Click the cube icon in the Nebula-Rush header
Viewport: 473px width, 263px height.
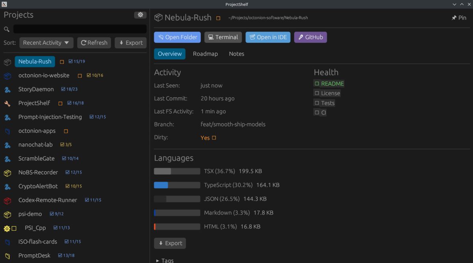158,18
